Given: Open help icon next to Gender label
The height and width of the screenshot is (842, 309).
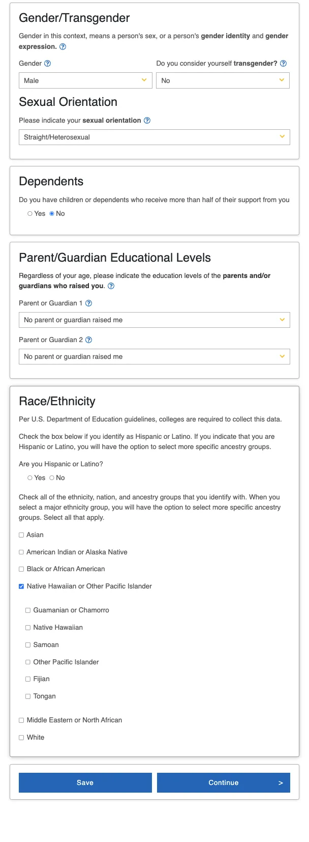Looking at the screenshot, I should 48,64.
